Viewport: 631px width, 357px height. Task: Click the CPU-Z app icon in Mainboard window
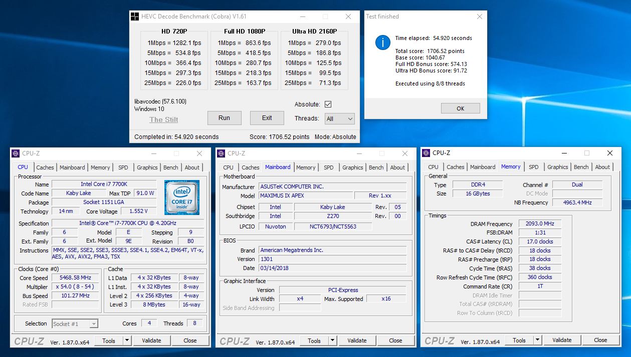[x=221, y=153]
